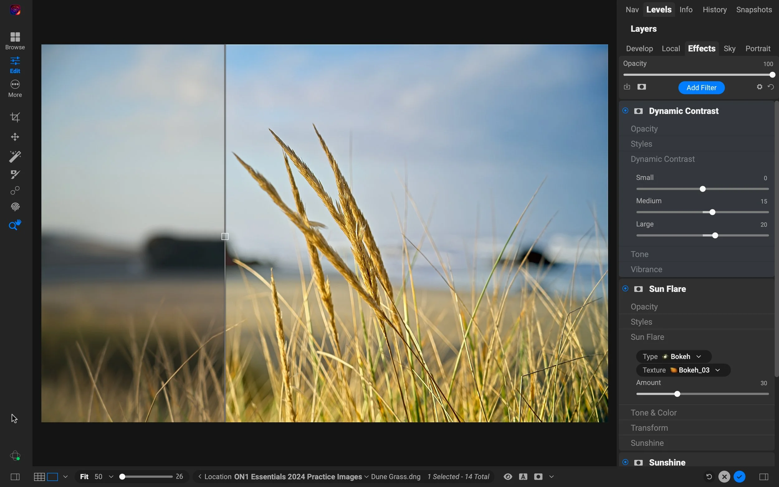Open the More panel in the sidebar
Screen dimensions: 779x487
pyautogui.click(x=15, y=88)
